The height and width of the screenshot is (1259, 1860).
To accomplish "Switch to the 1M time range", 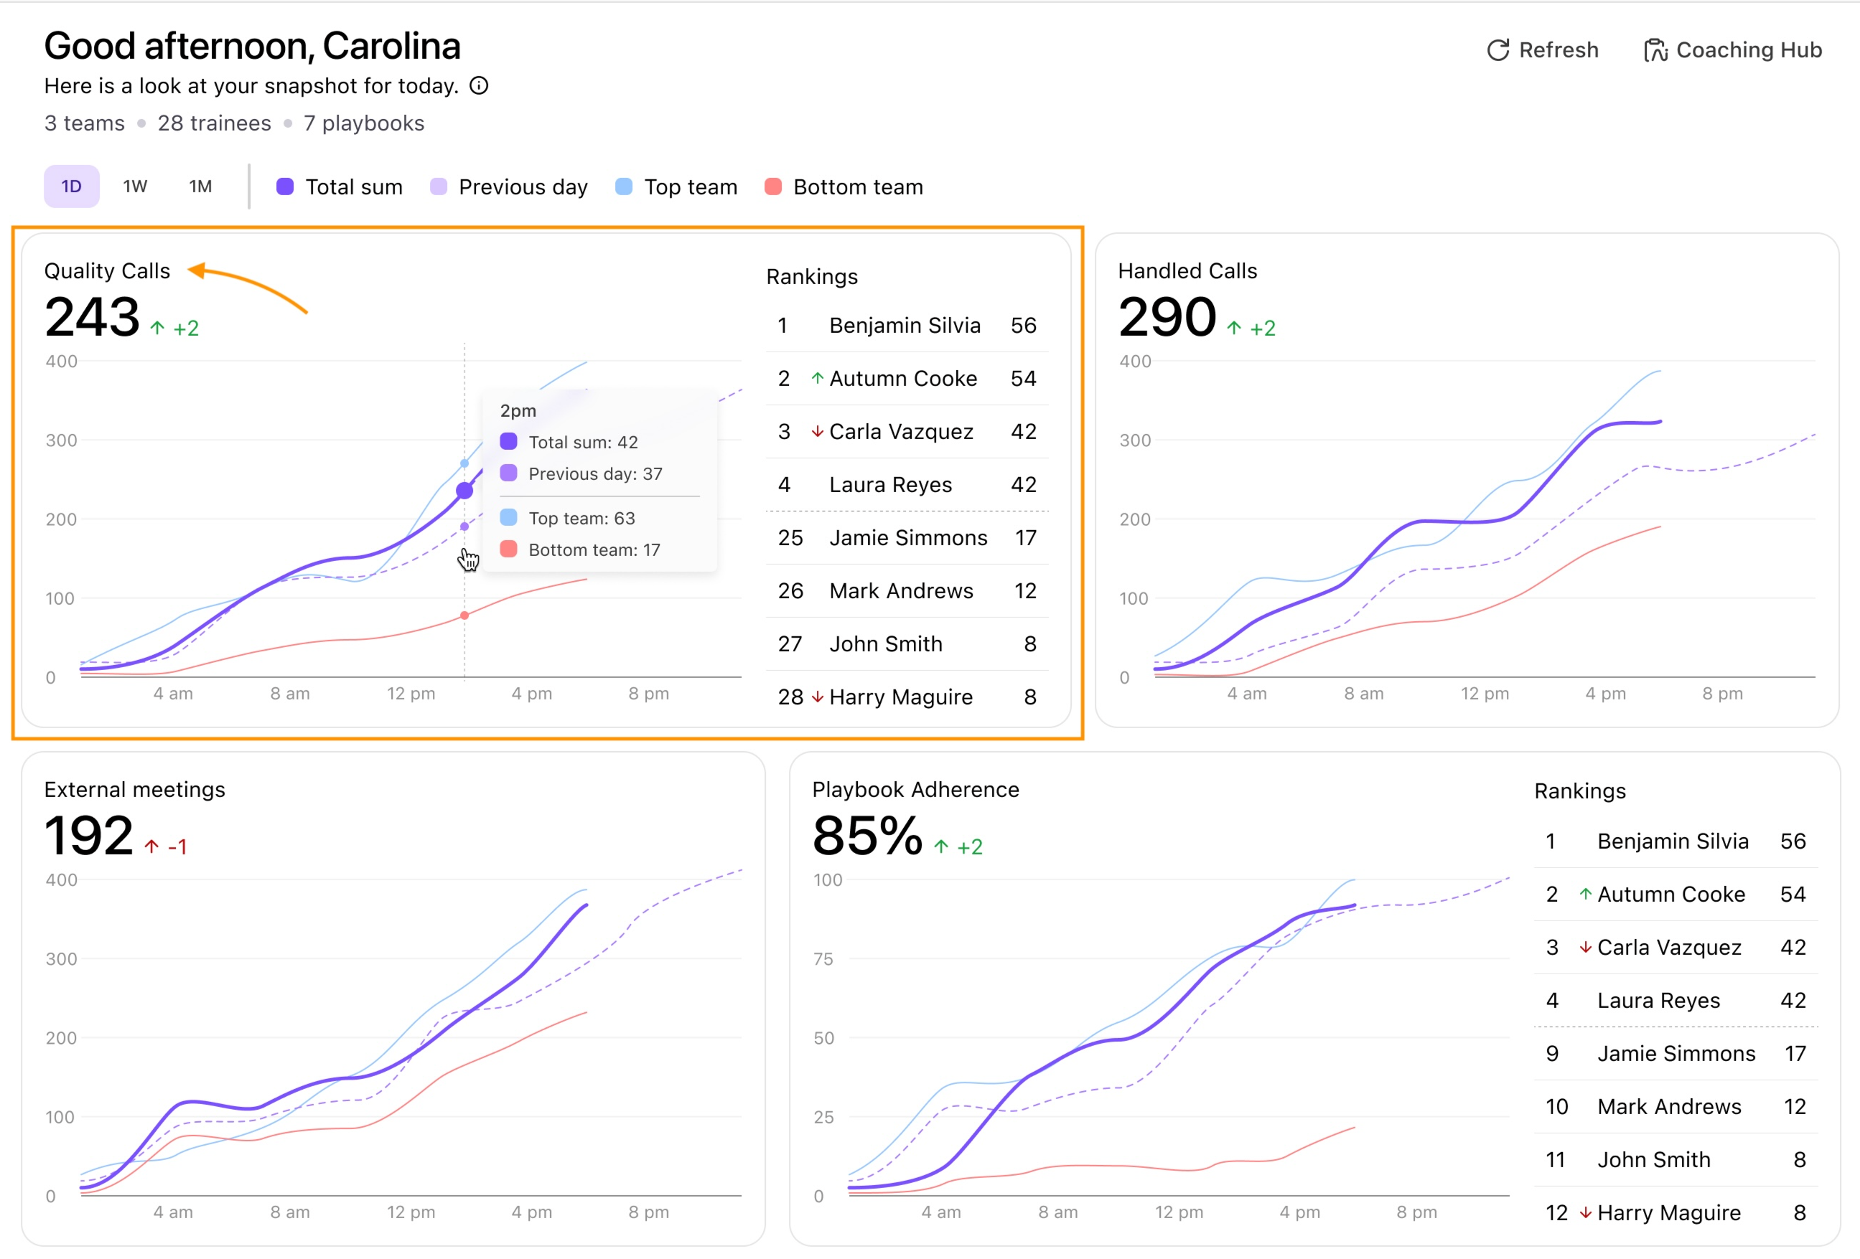I will 200,187.
